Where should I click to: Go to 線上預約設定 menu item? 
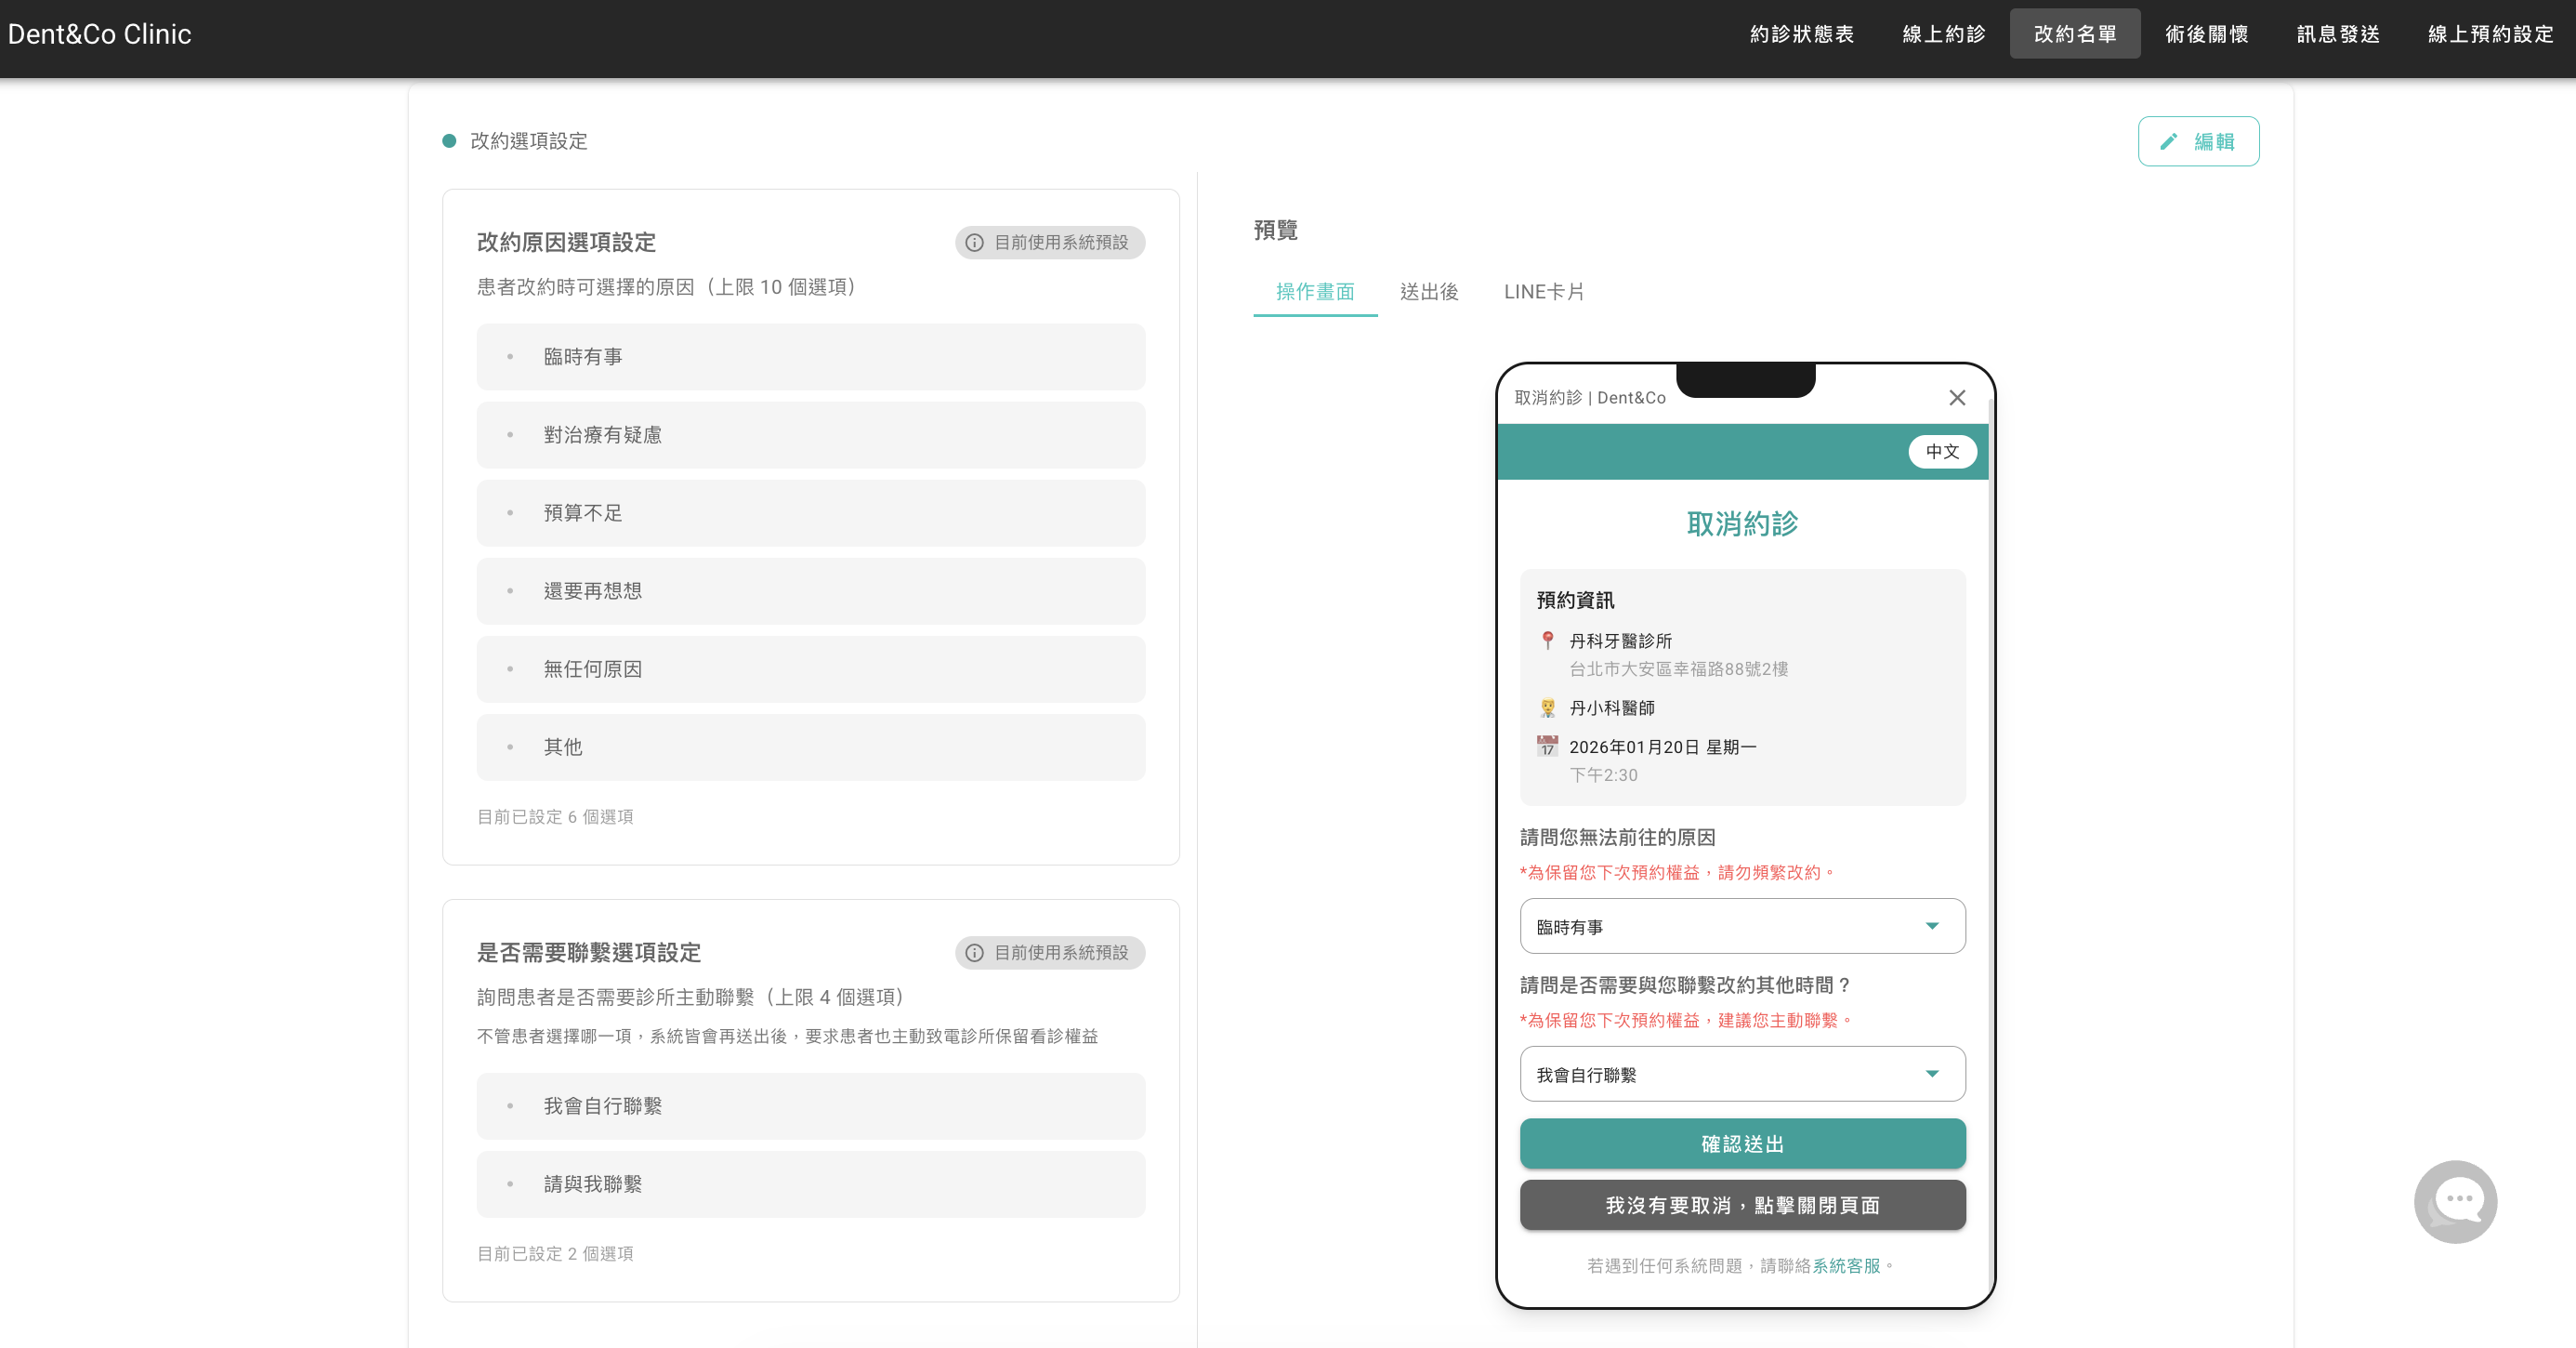2490,34
